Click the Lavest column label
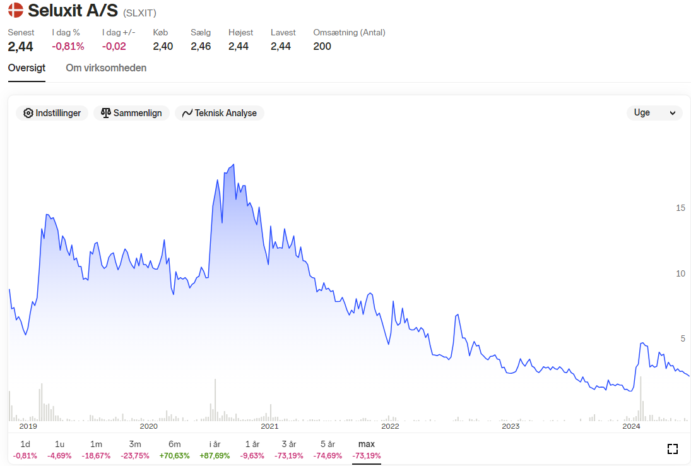691x466 pixels. point(283,33)
